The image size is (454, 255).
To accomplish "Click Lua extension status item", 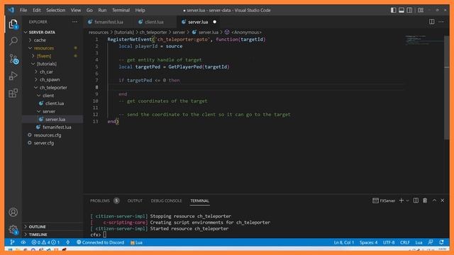I will pos(136,242).
